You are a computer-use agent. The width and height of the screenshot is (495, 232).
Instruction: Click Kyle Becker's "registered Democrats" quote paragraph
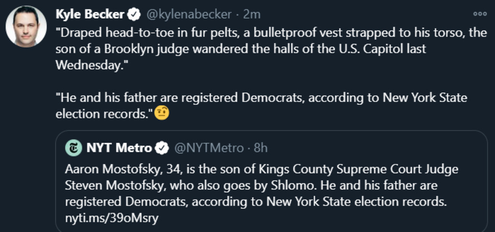pos(261,98)
